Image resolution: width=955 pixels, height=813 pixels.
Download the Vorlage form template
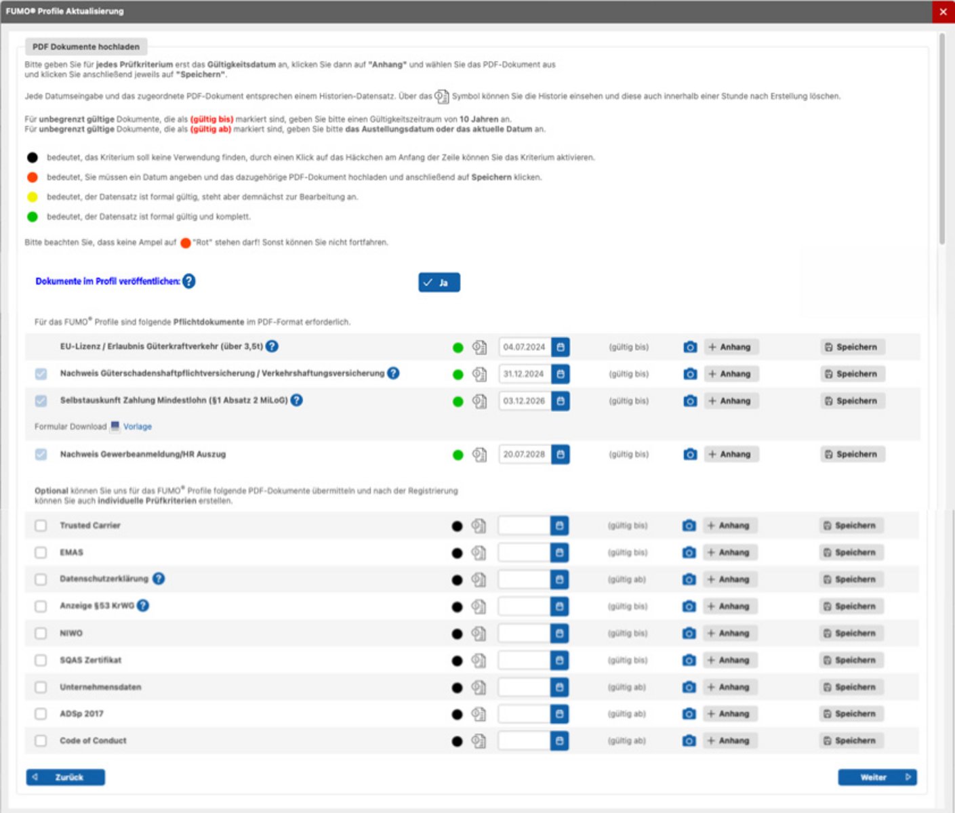click(x=137, y=427)
